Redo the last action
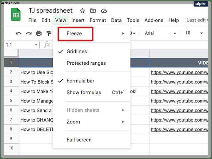Image resolution: width=212 pixels, height=159 pixels. pyautogui.click(x=29, y=33)
